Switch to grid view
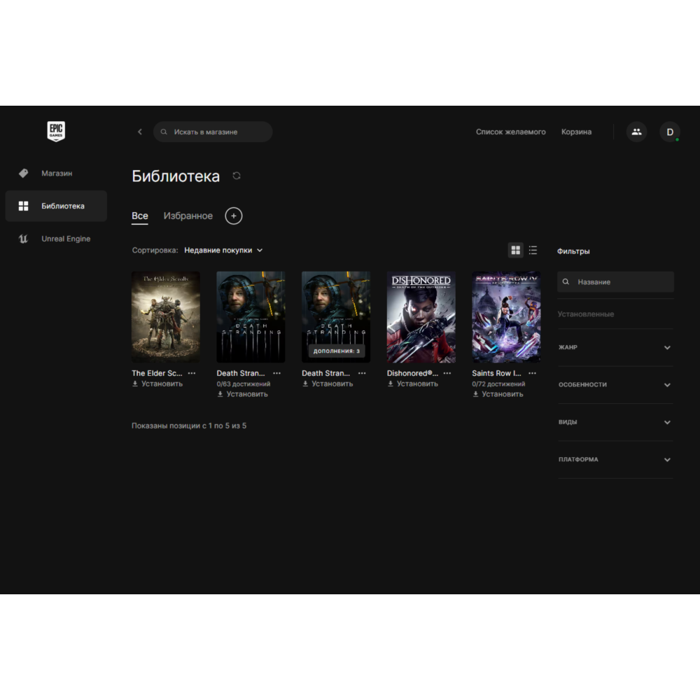 (x=516, y=250)
